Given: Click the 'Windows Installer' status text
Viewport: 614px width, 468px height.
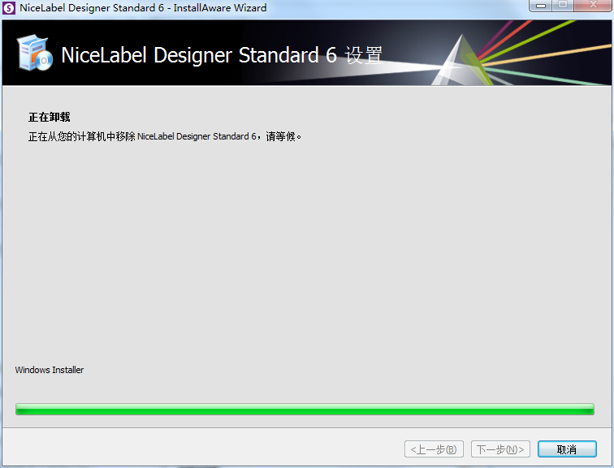Looking at the screenshot, I should click(50, 370).
